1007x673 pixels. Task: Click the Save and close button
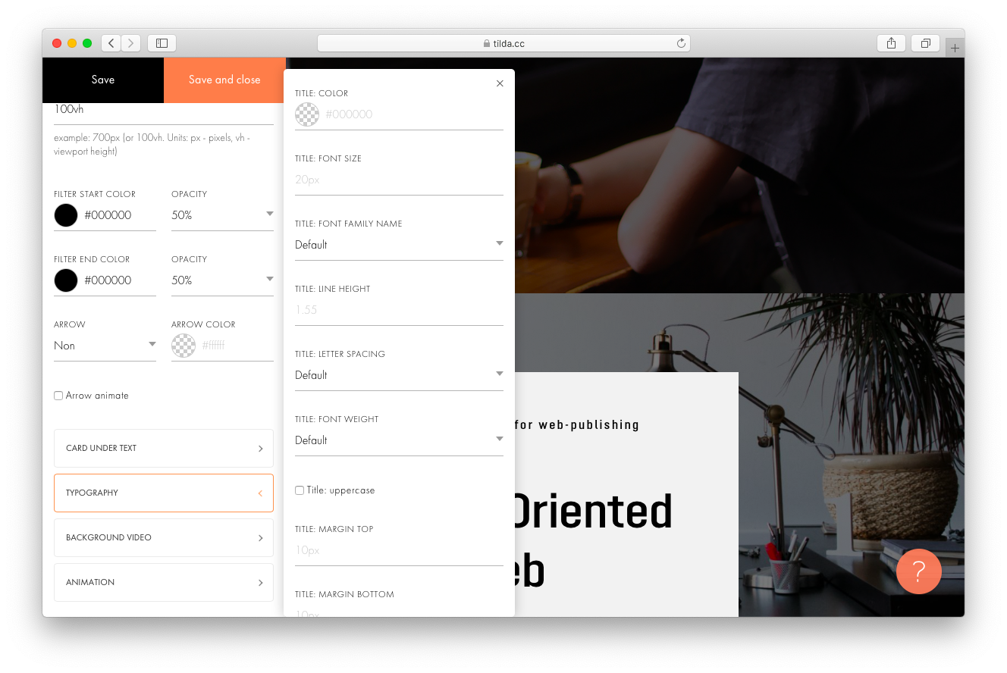click(x=224, y=80)
